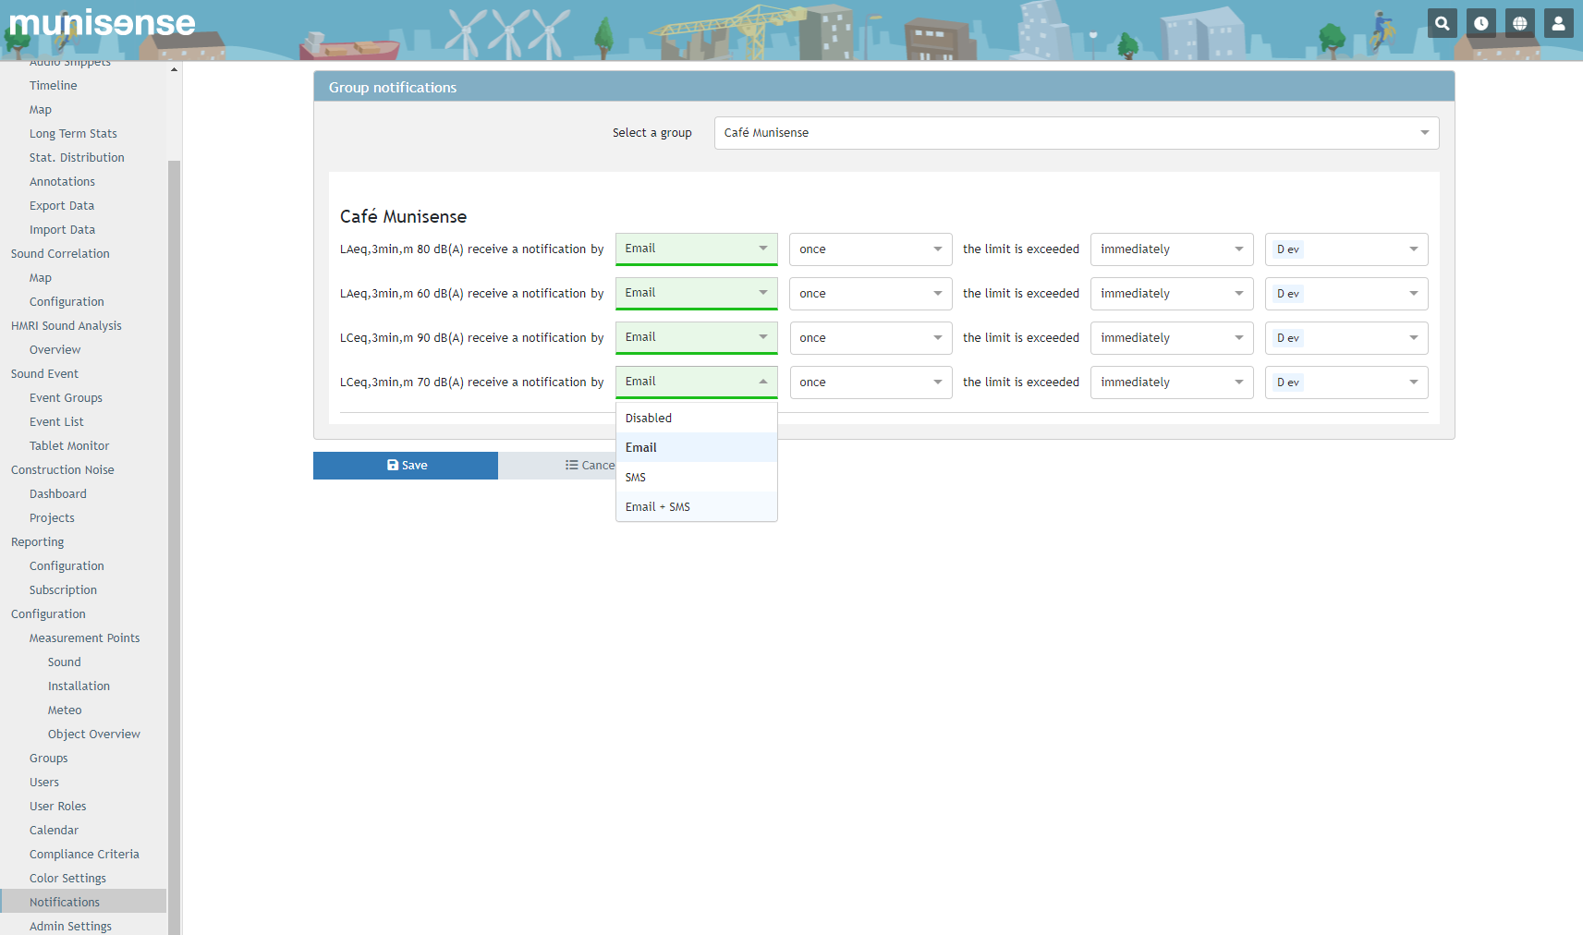Open Measurement Points configuration
1583x935 pixels.
point(84,638)
